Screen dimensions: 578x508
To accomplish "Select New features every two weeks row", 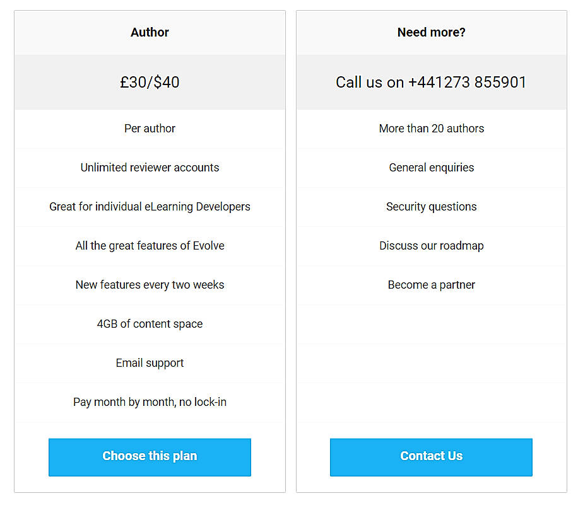I will tap(150, 285).
